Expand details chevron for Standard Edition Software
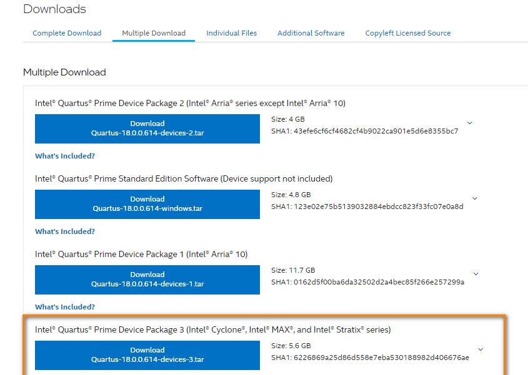 pos(474,198)
